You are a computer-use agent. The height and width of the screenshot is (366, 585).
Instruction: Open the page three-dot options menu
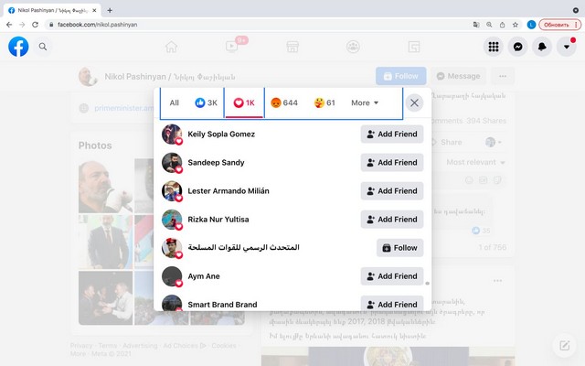tap(503, 76)
